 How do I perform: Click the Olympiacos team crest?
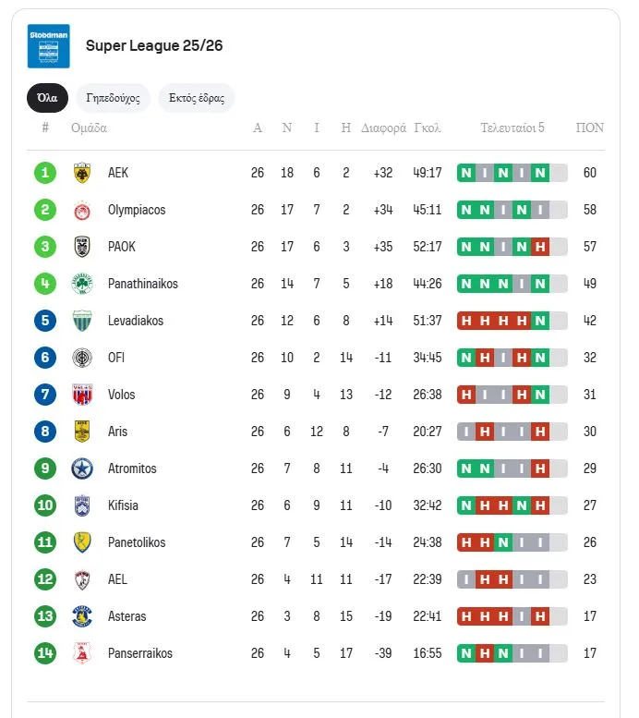tap(82, 210)
